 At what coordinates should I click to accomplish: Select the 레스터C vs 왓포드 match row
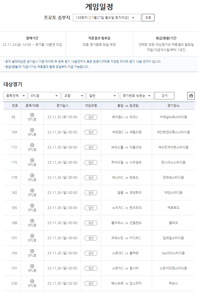(x=125, y=177)
